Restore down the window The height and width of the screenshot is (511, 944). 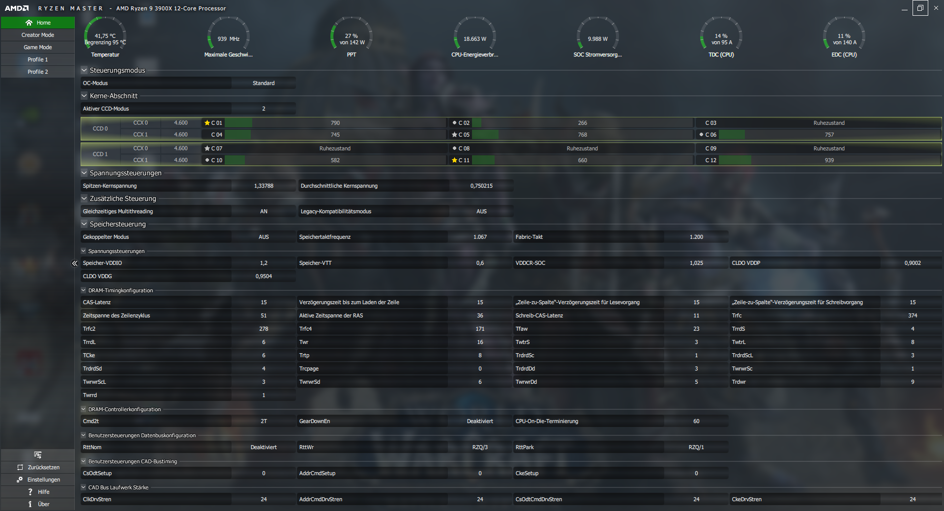920,8
